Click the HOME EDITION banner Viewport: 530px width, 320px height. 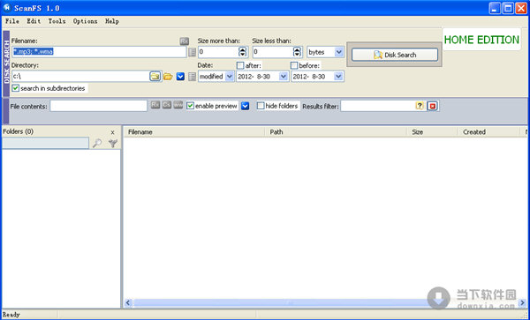(x=481, y=40)
